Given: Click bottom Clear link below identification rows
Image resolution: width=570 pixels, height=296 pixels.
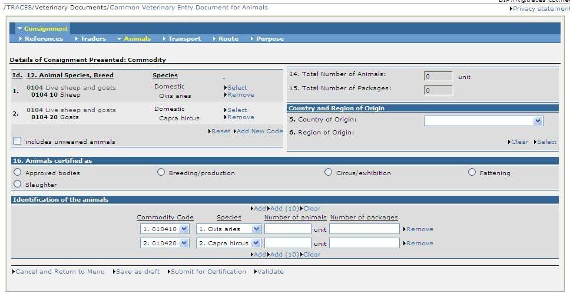Looking at the screenshot, I should click(x=312, y=255).
